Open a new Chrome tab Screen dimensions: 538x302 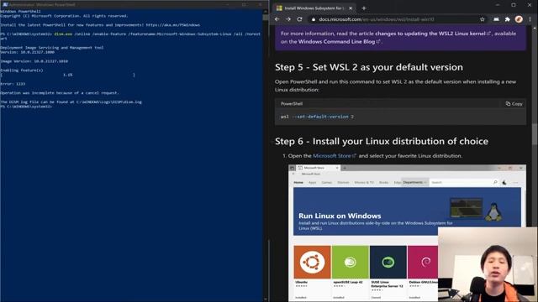pos(364,8)
